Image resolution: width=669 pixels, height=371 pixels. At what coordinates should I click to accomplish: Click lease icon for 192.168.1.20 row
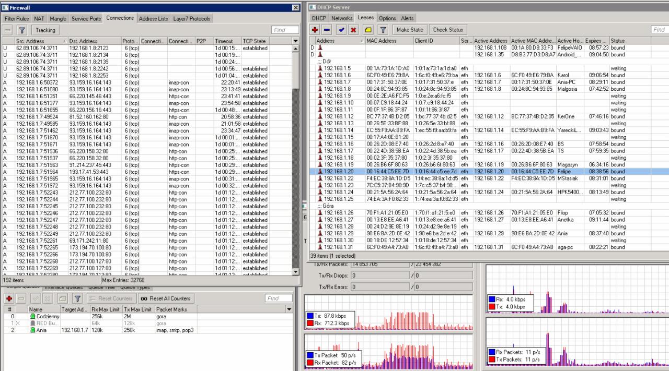[x=320, y=171]
